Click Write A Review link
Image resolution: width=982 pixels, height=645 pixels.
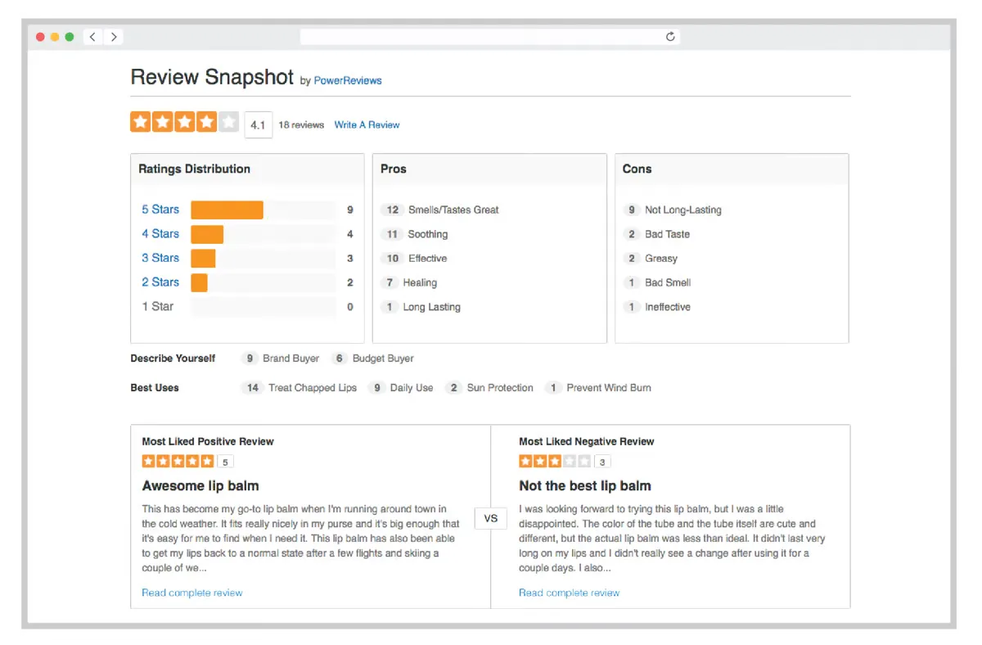367,125
